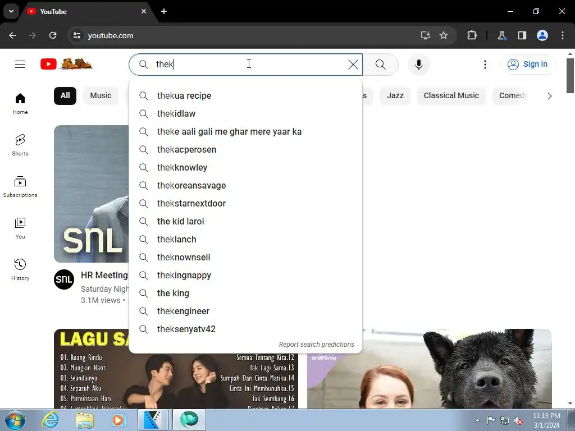Image resolution: width=575 pixels, height=431 pixels.
Task: Choose the suggestion 'thekacperosen'
Action: [246, 149]
